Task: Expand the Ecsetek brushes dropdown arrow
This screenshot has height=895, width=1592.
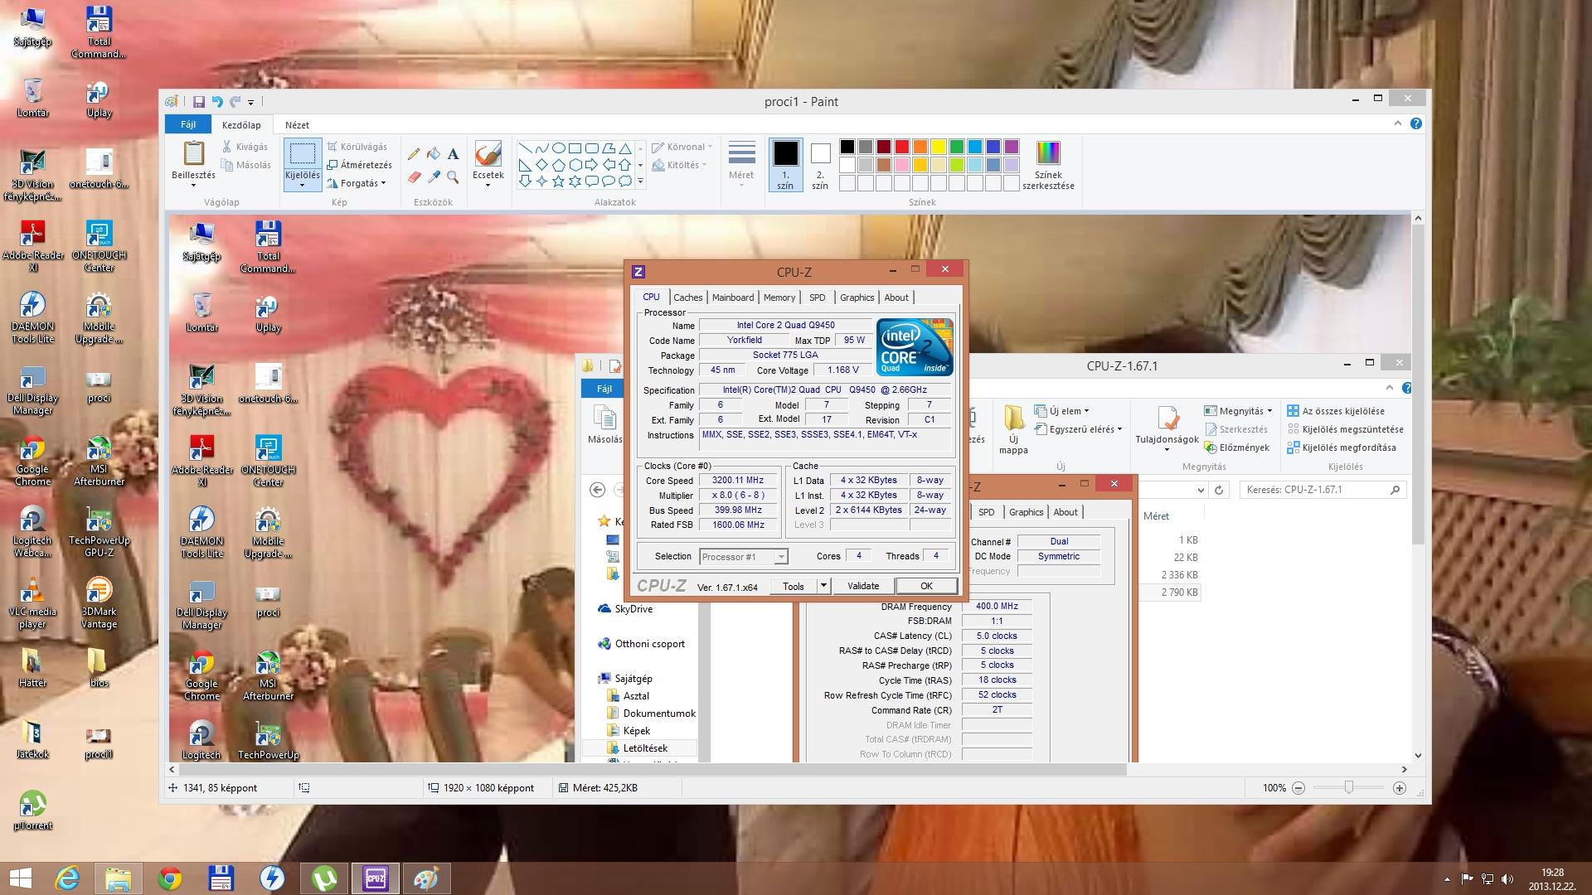Action: (488, 186)
